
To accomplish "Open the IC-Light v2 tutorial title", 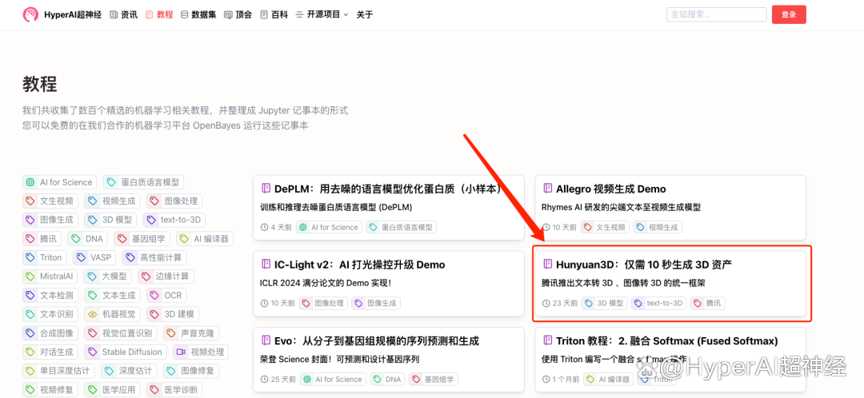I will [359, 265].
